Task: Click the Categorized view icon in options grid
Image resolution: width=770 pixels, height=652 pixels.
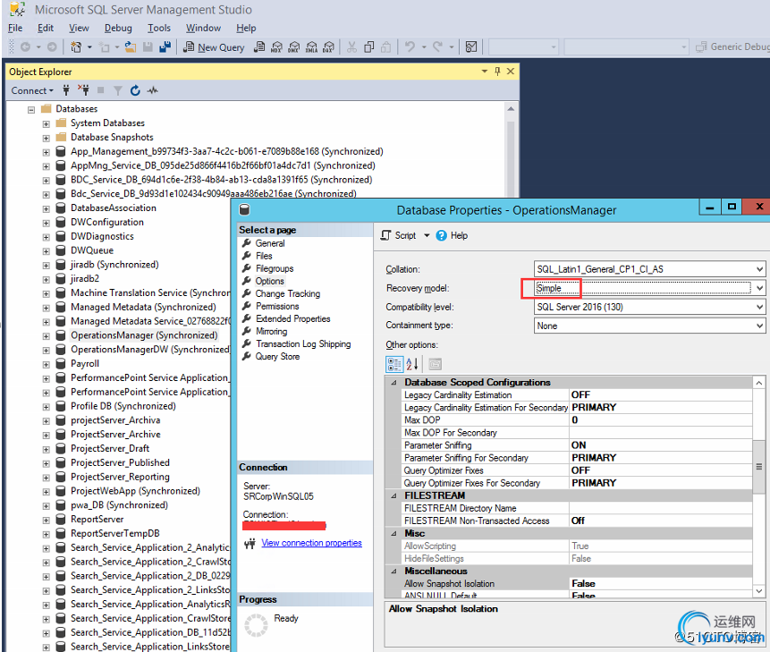Action: pyautogui.click(x=394, y=364)
